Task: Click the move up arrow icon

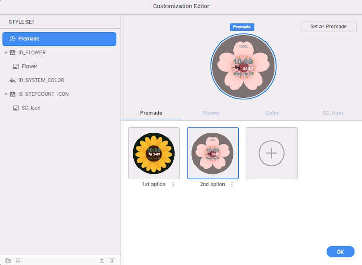Action: pos(102,260)
